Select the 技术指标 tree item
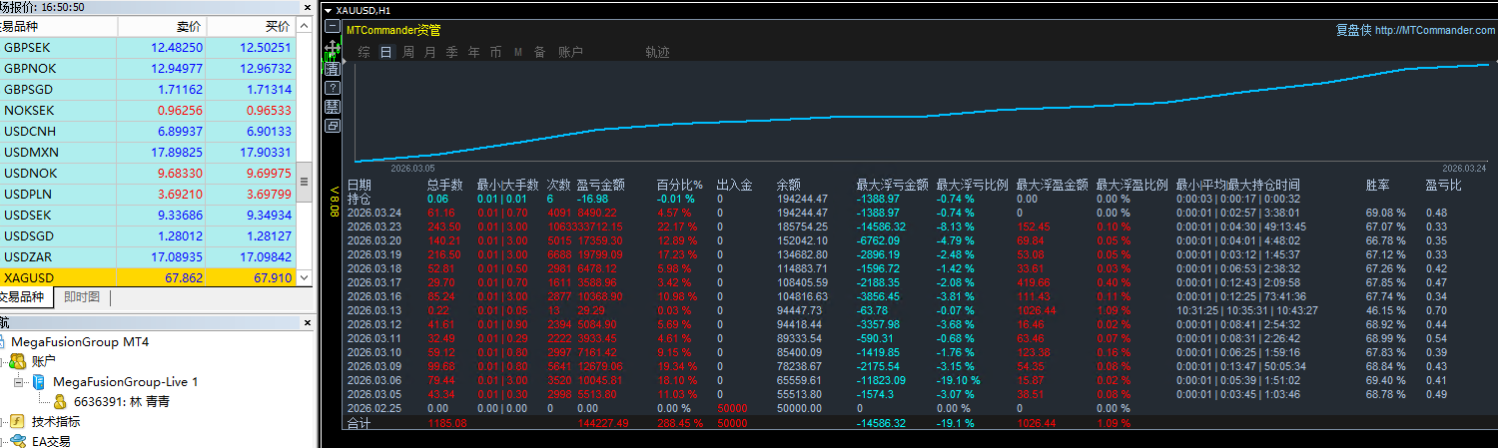The width and height of the screenshot is (1498, 448). 55,421
